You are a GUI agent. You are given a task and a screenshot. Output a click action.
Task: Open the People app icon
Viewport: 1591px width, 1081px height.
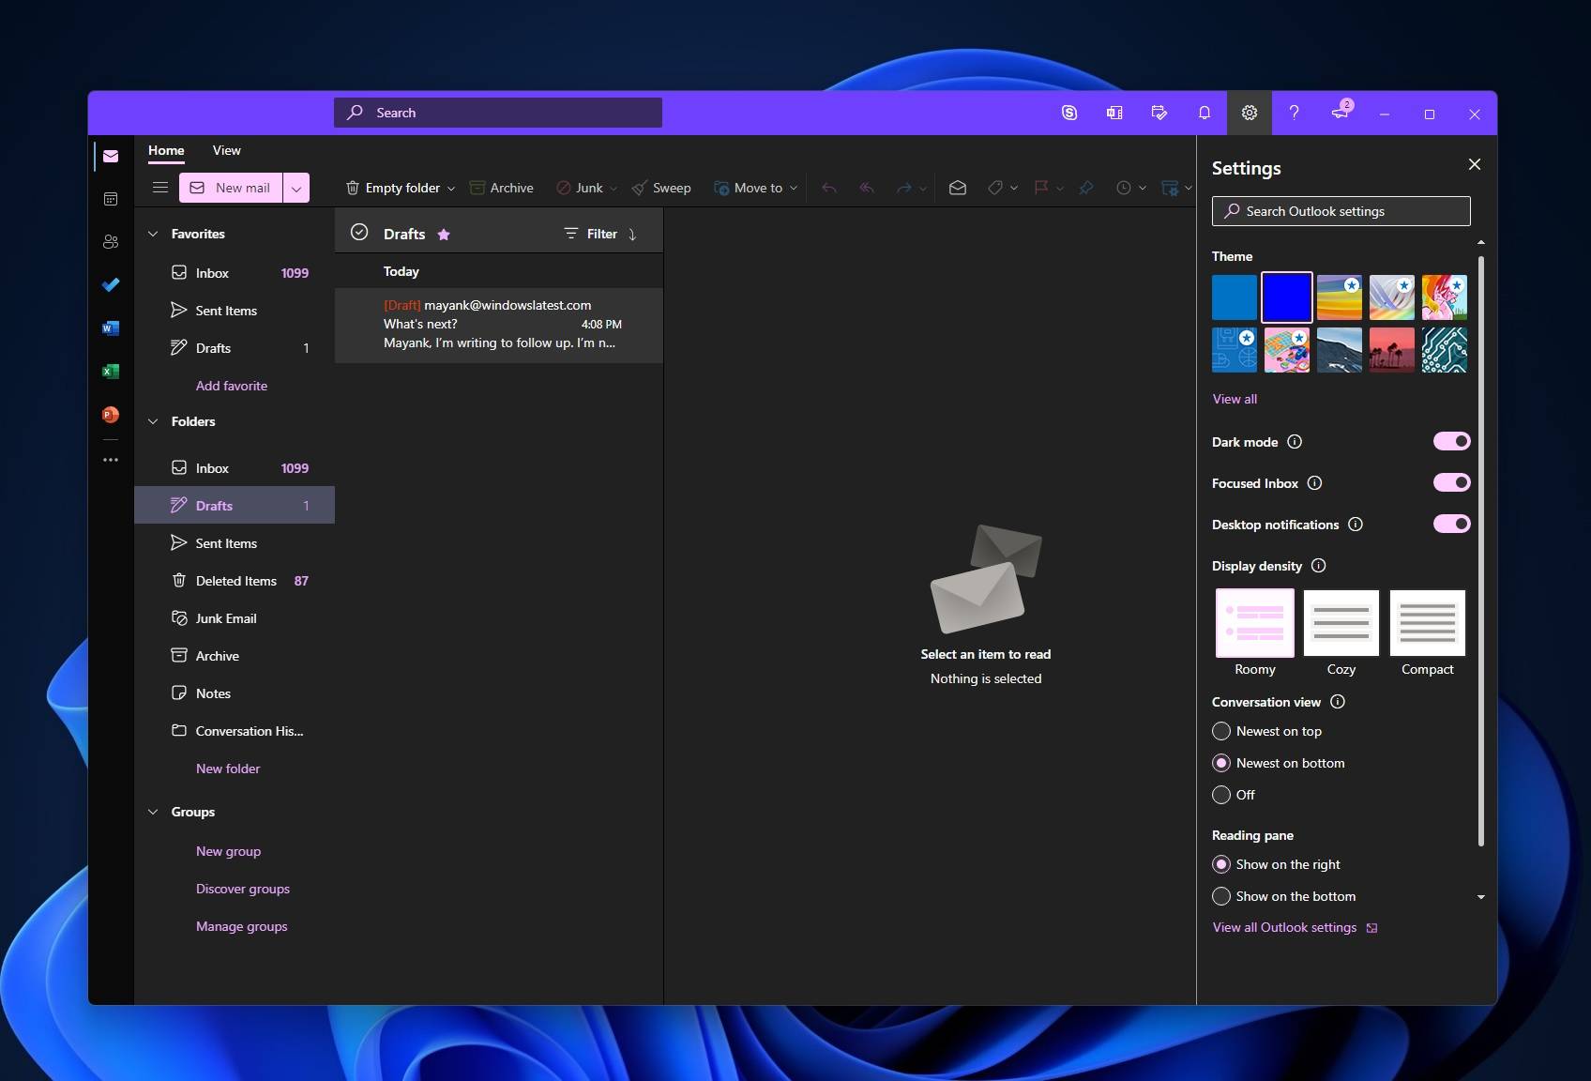(111, 241)
